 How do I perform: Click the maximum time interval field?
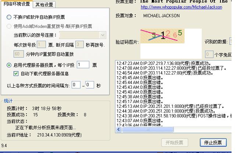[90, 85]
